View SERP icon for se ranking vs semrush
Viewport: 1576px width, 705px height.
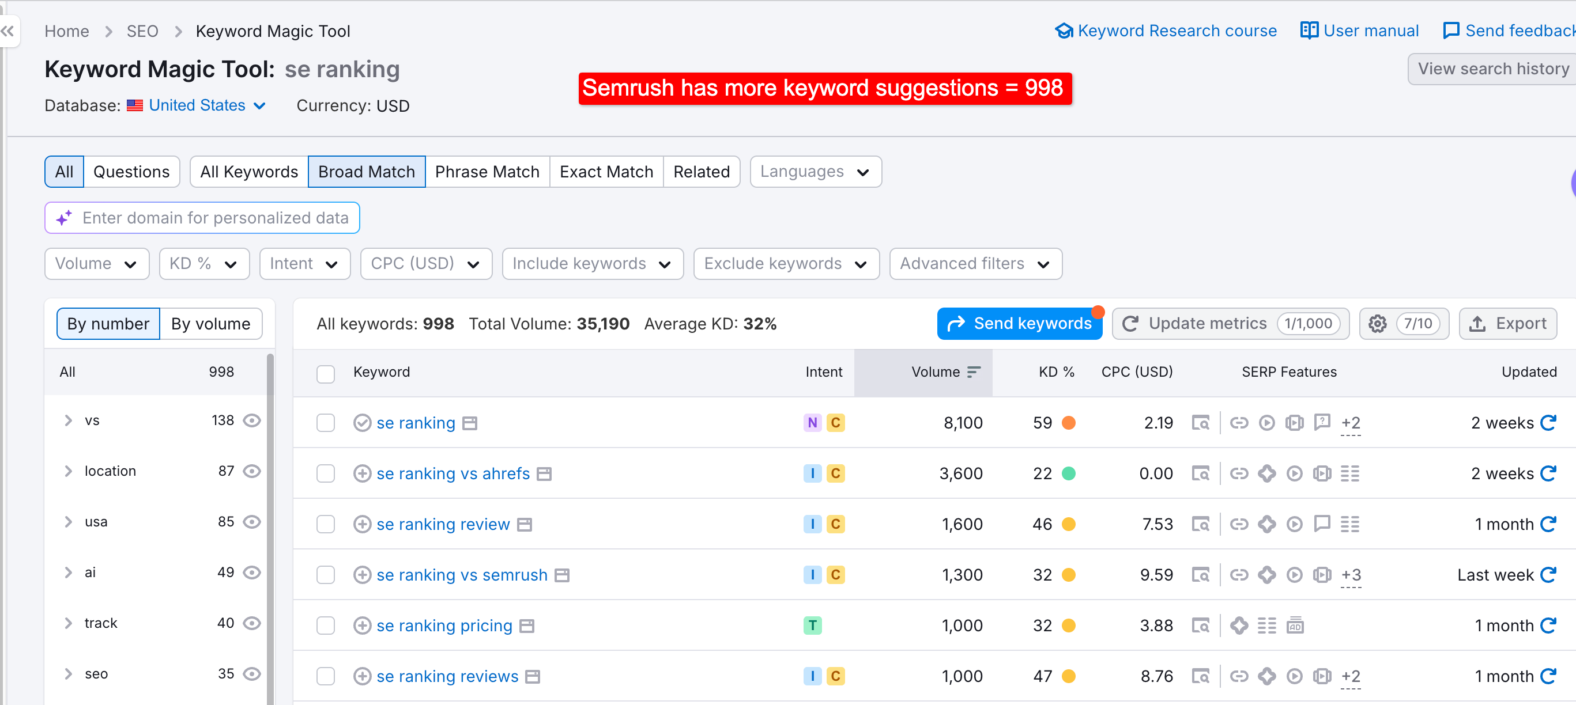[1200, 575]
